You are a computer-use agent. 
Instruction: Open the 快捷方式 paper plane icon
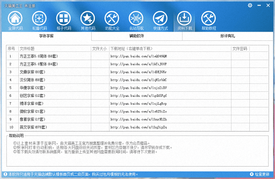(x=160, y=18)
